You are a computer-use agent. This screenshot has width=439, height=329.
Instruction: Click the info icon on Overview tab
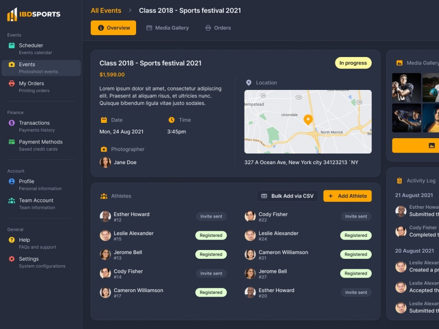pos(101,28)
